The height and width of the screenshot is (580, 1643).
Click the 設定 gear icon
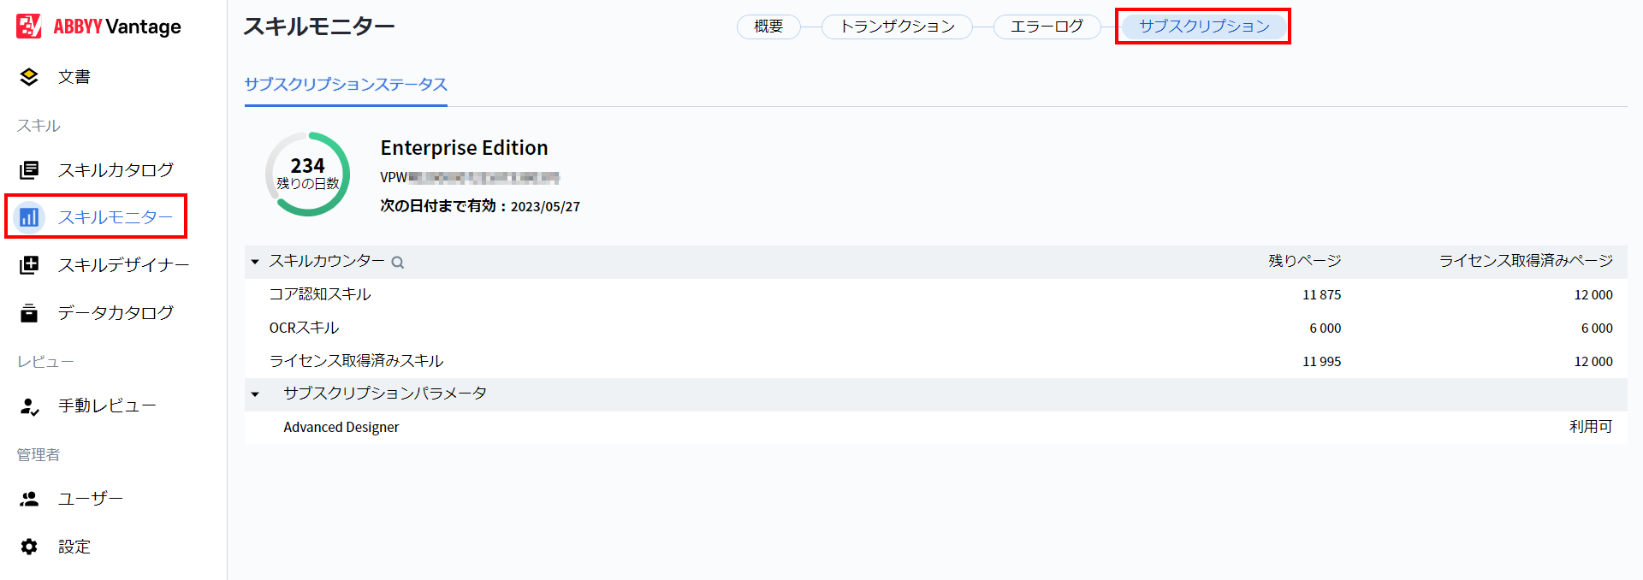coord(29,547)
